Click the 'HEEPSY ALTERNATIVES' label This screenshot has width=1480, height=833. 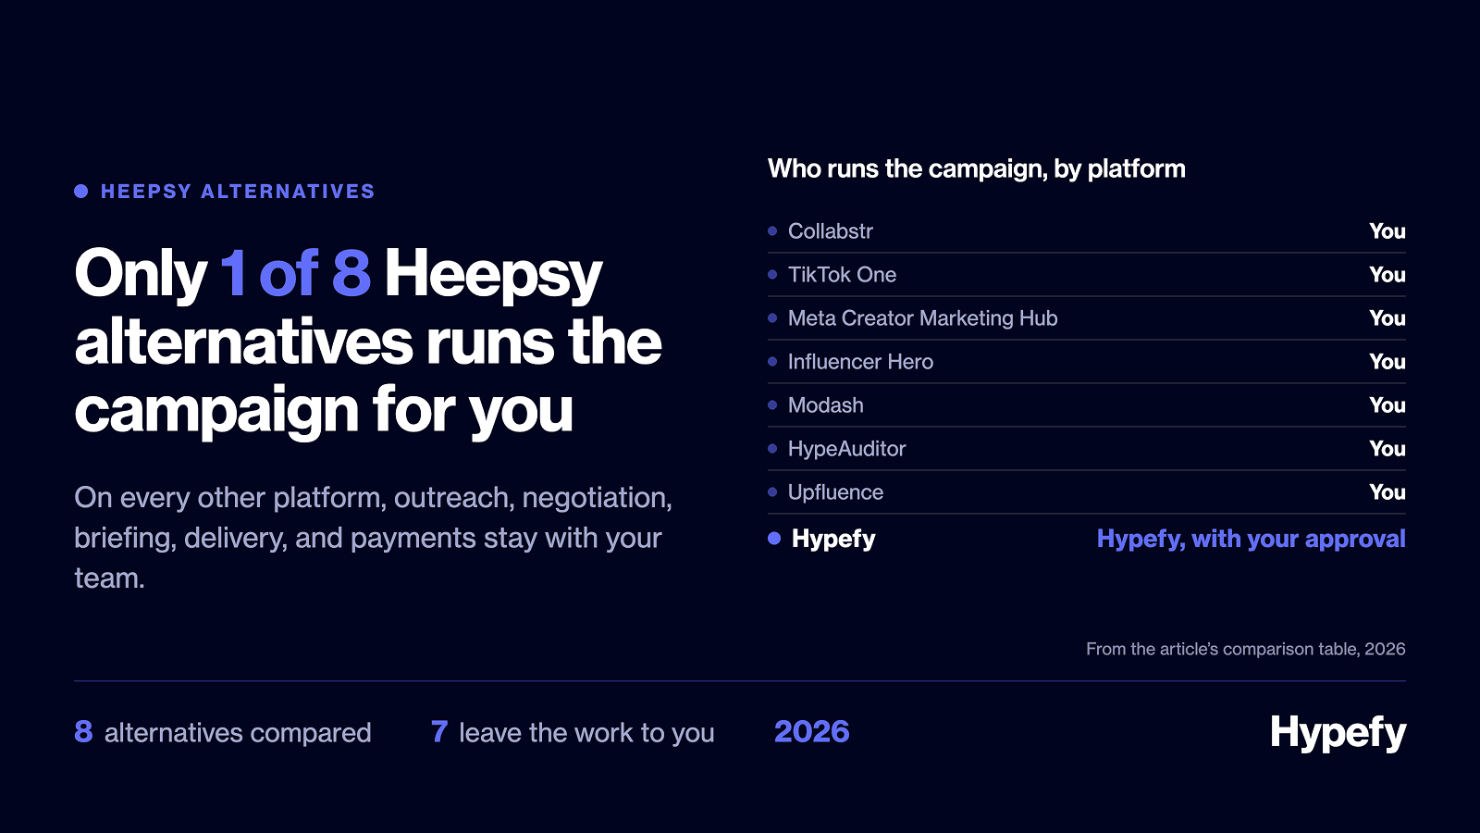pos(238,192)
